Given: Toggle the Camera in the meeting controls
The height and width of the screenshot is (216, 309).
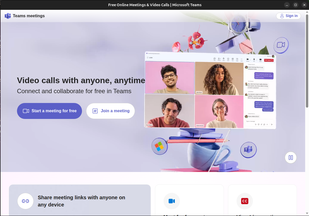Looking at the screenshot, I should tap(248, 59).
